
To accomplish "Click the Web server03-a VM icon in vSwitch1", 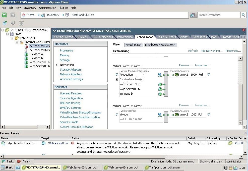I will tap(160, 84).
